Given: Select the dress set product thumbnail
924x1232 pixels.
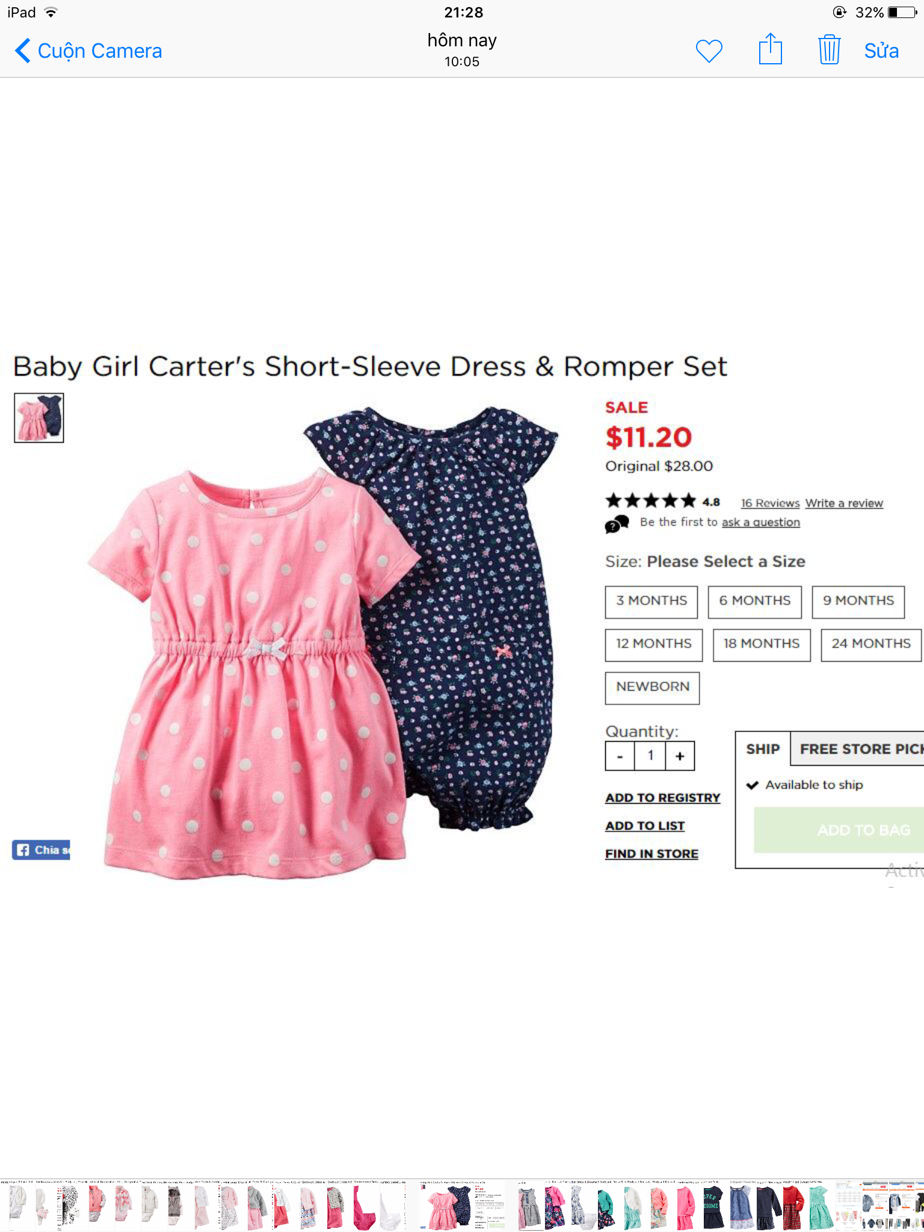Looking at the screenshot, I should point(39,418).
